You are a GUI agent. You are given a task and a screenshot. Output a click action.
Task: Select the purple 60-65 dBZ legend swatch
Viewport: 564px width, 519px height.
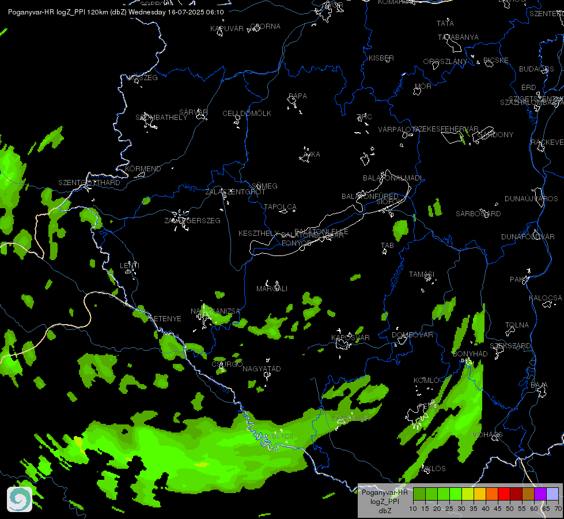point(540,494)
